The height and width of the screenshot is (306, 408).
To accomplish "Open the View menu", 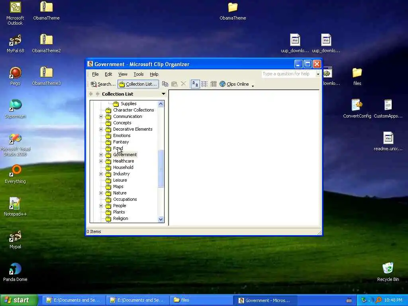I will click(123, 74).
